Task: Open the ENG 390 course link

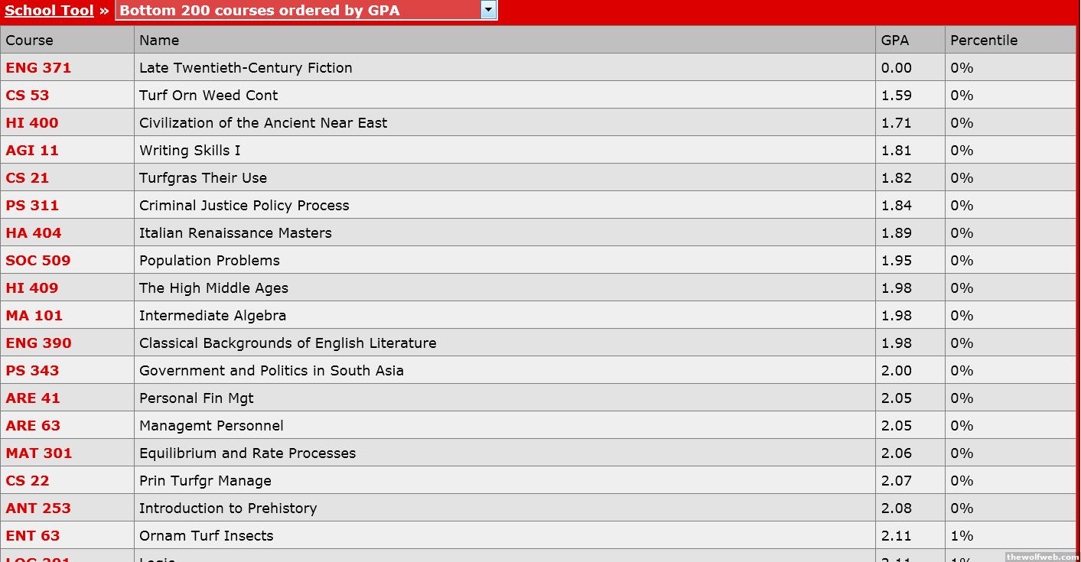Action: (x=38, y=343)
